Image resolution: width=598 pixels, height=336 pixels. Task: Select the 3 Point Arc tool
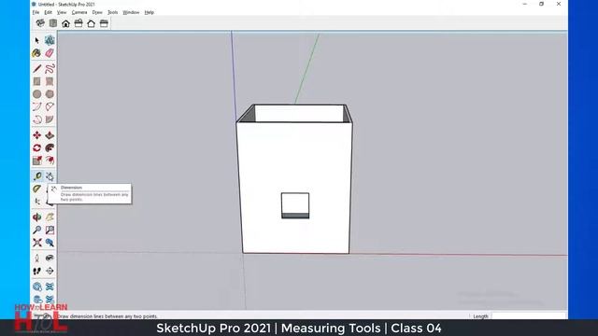coord(37,119)
